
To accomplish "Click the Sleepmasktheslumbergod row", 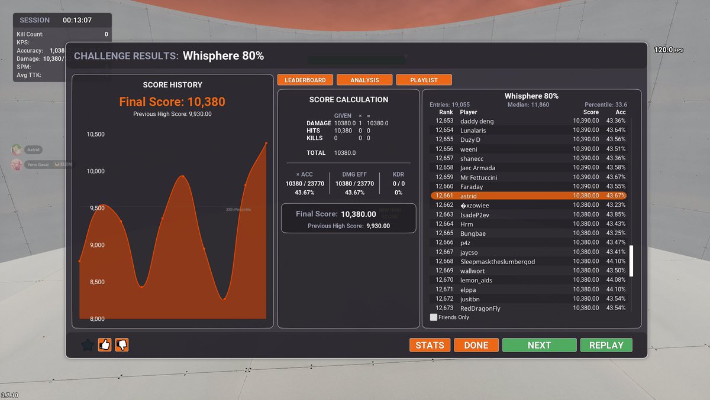I will pyautogui.click(x=528, y=261).
